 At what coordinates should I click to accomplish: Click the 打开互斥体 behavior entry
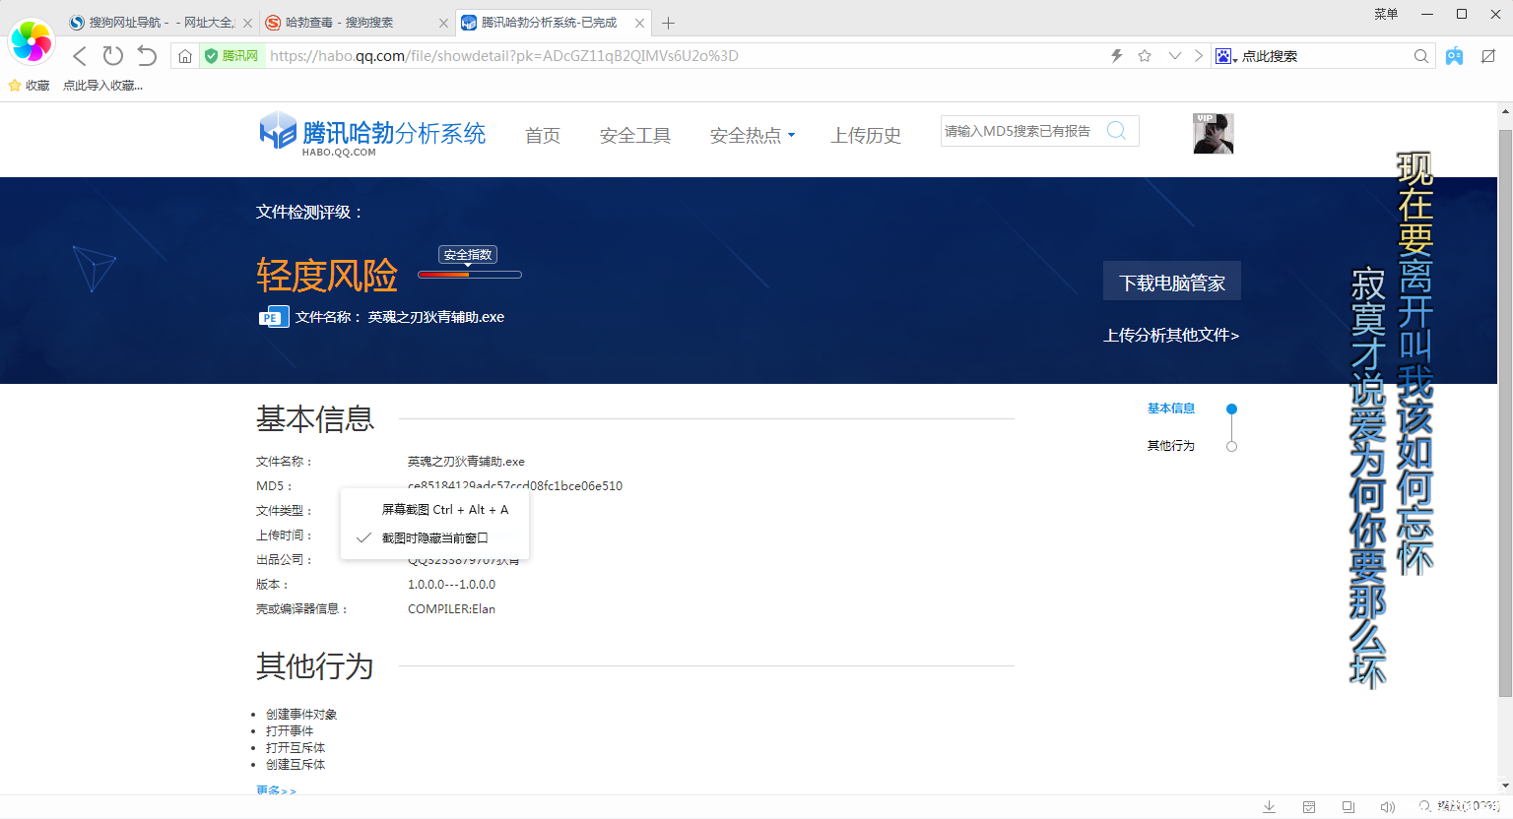[x=296, y=748]
